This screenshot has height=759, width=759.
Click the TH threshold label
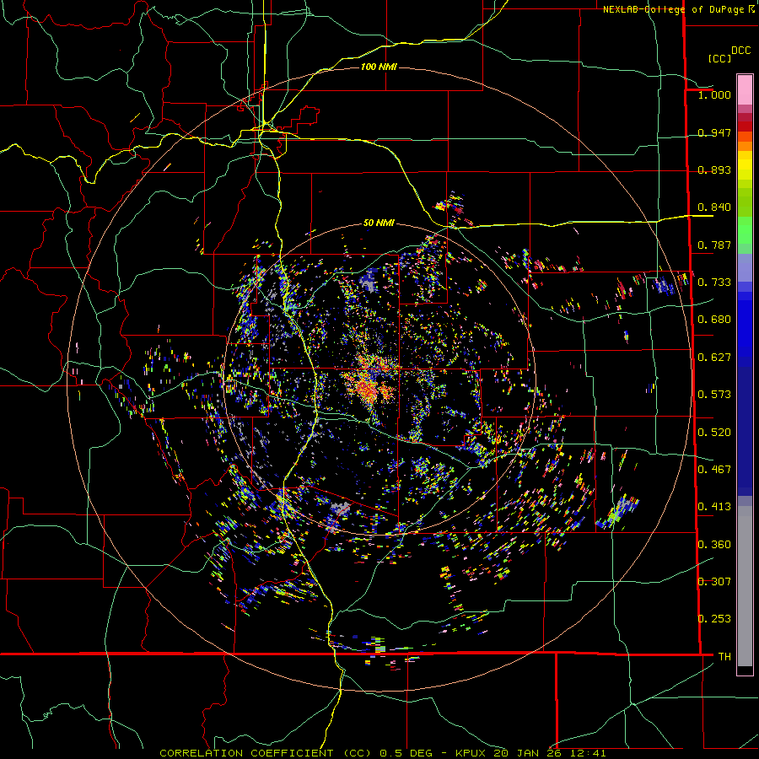724,657
